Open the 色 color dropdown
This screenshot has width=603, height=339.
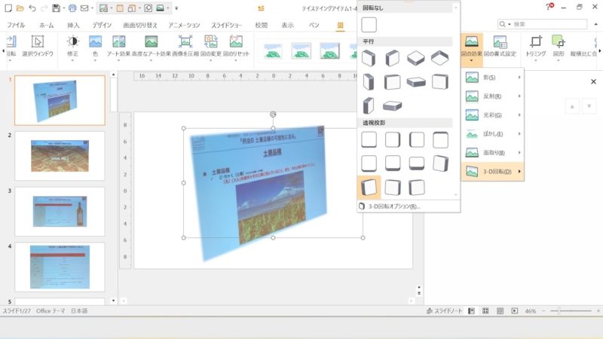click(95, 45)
